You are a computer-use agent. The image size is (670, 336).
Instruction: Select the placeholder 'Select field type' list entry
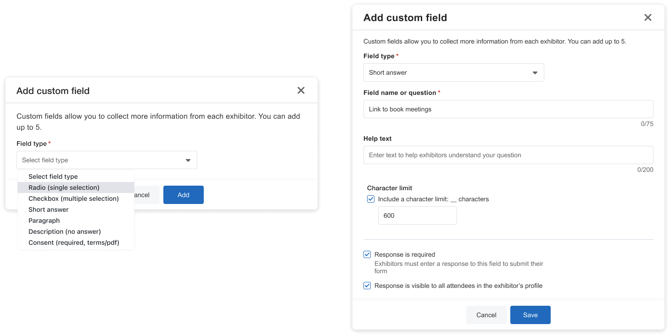pyautogui.click(x=53, y=176)
